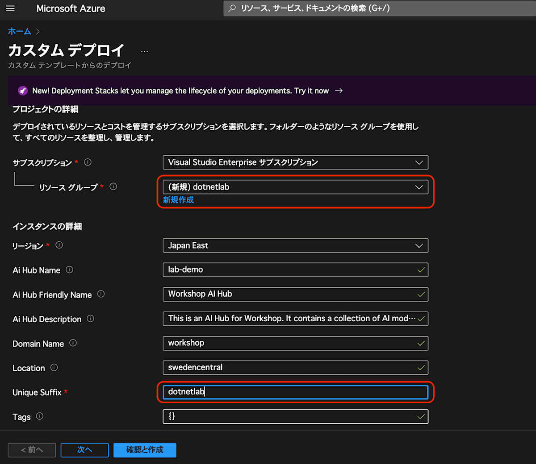Show info tooltip for Tags
Image resolution: width=536 pixels, height=464 pixels.
pos(40,416)
